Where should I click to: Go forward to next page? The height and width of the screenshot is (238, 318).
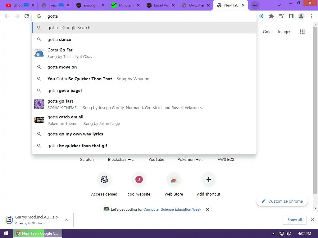coord(17,16)
